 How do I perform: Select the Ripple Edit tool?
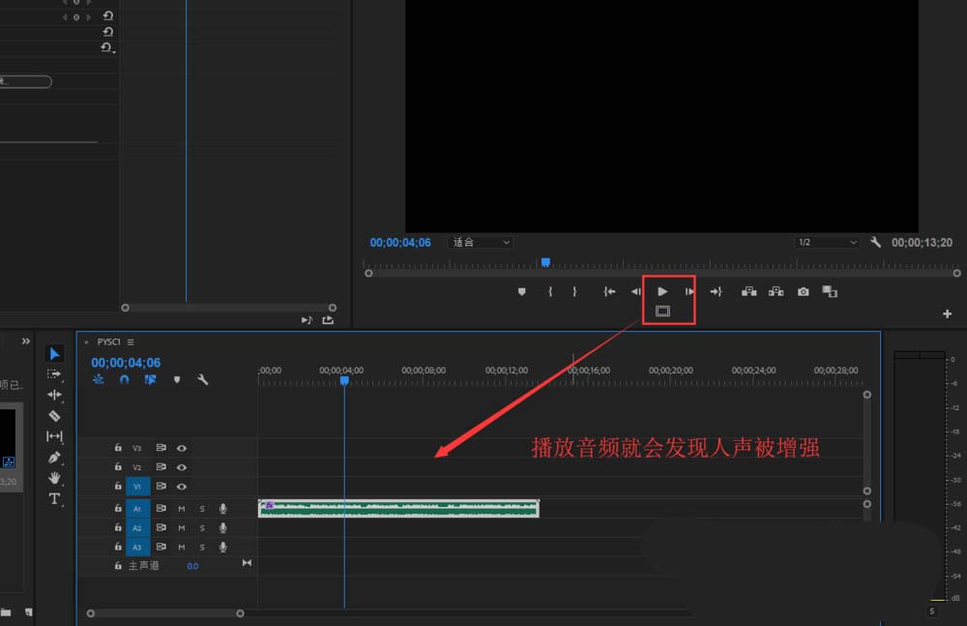click(54, 395)
